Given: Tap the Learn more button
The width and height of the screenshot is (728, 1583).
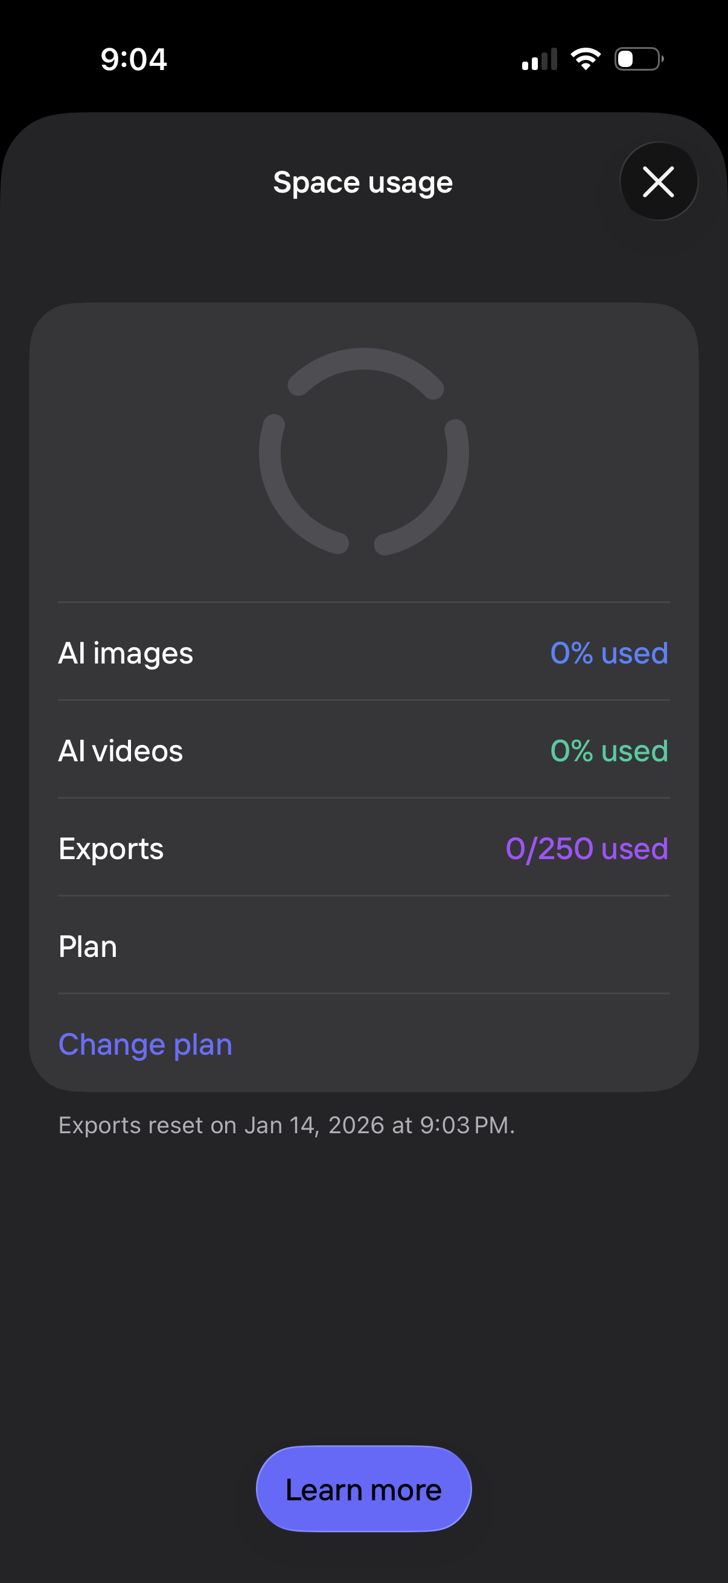Looking at the screenshot, I should 363,1489.
